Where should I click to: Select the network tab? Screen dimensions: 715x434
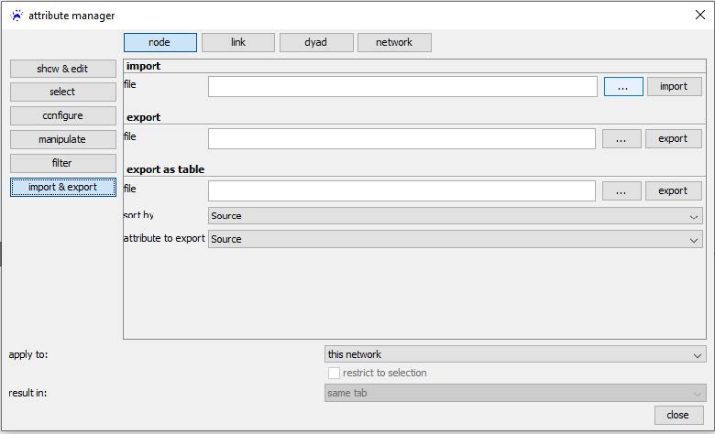click(x=394, y=42)
